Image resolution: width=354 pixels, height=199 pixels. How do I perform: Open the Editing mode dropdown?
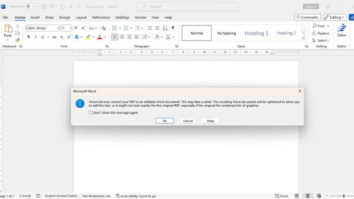point(335,17)
